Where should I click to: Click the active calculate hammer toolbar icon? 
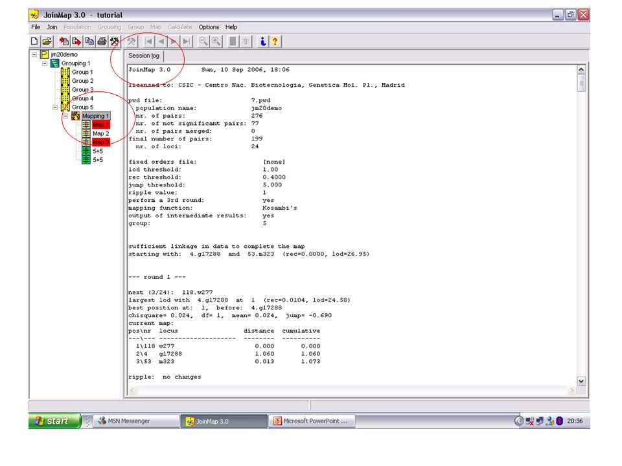pyautogui.click(x=115, y=41)
